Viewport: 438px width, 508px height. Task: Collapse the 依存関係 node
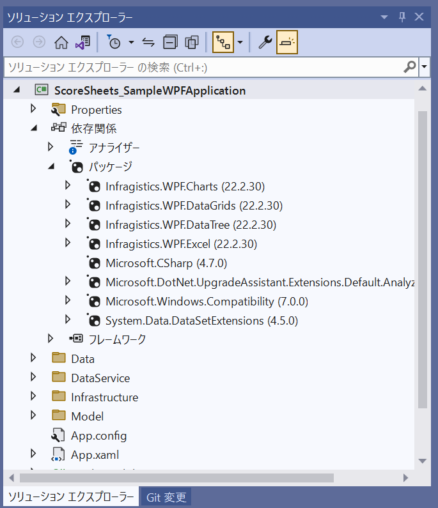(x=34, y=128)
